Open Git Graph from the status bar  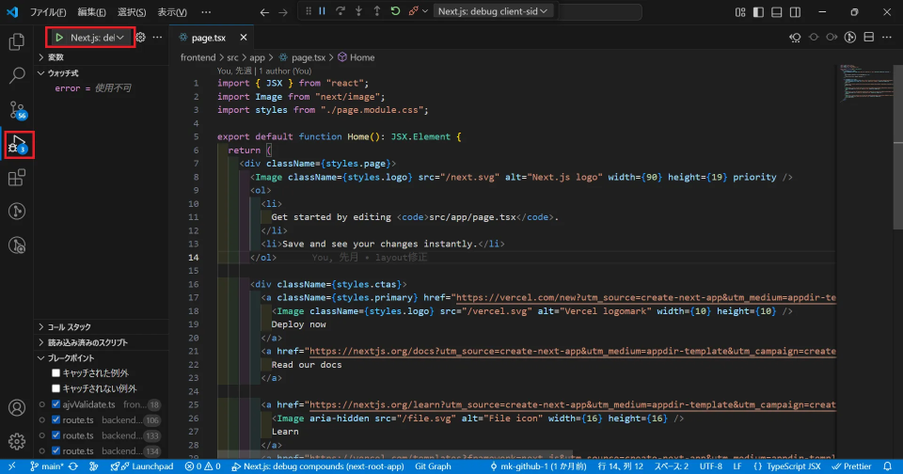tap(433, 466)
